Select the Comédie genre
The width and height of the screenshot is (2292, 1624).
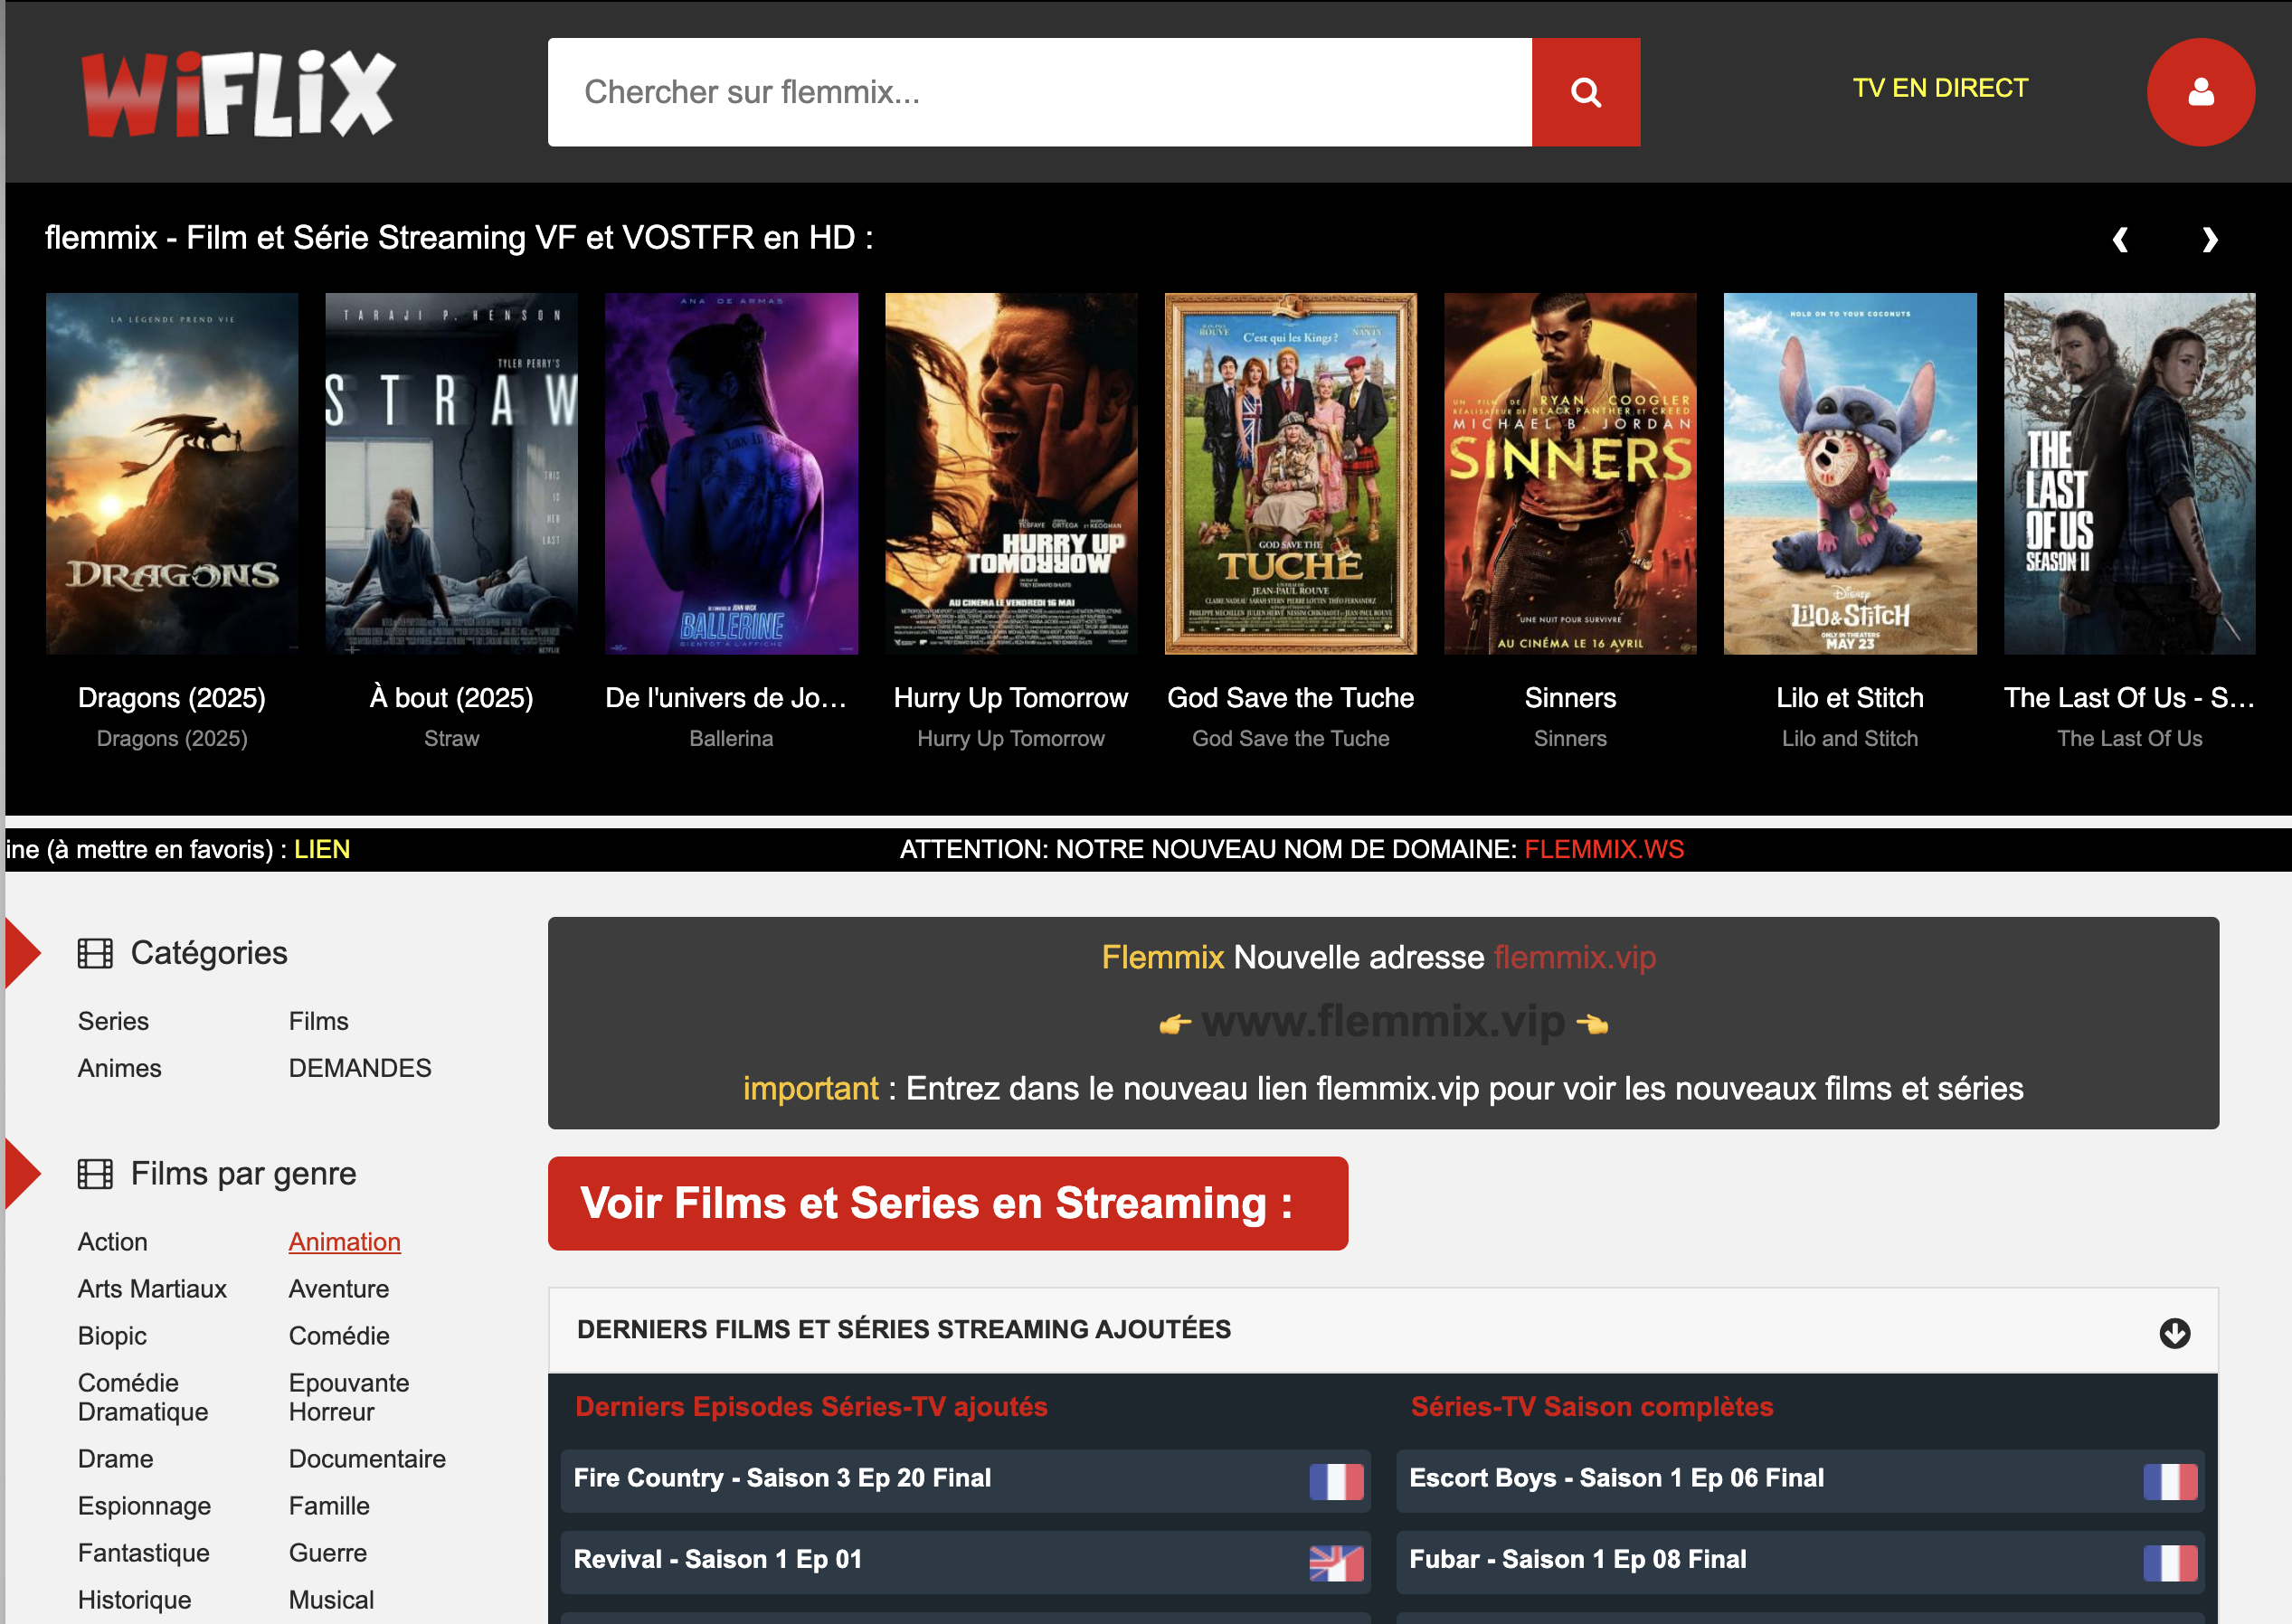[x=339, y=1336]
